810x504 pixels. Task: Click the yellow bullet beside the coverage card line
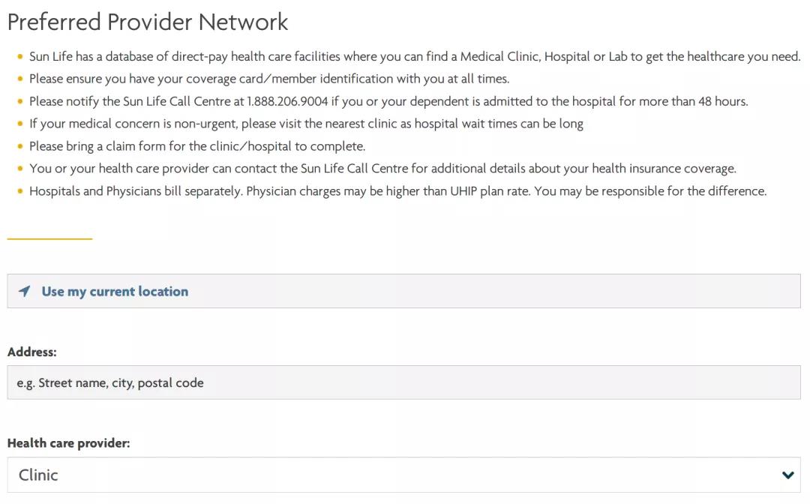(19, 79)
